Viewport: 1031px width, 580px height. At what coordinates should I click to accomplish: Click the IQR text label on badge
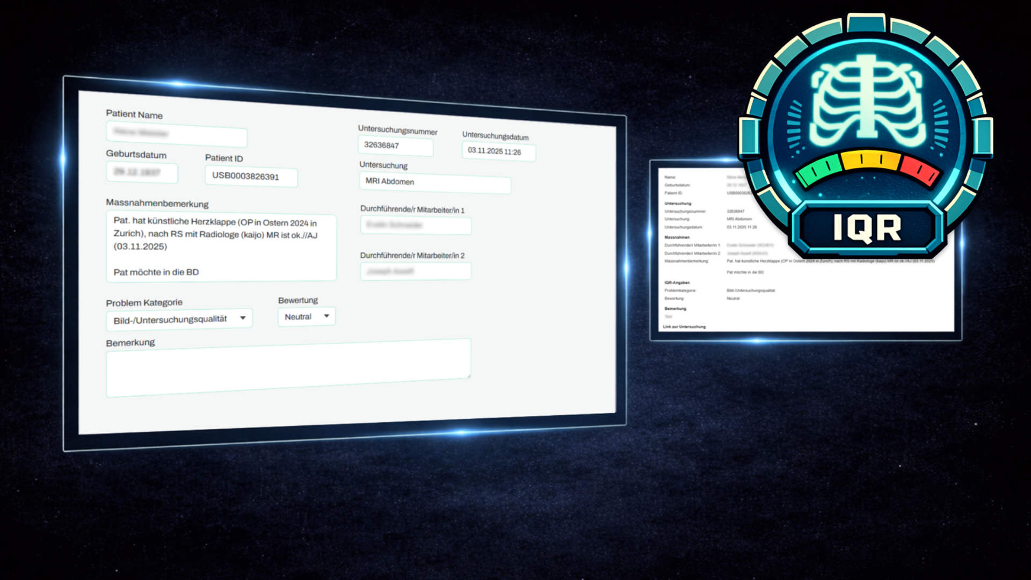tap(867, 228)
